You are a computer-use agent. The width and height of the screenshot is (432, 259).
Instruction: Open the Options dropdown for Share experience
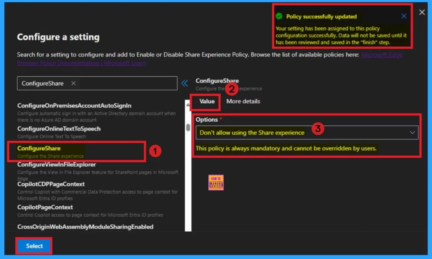click(307, 132)
